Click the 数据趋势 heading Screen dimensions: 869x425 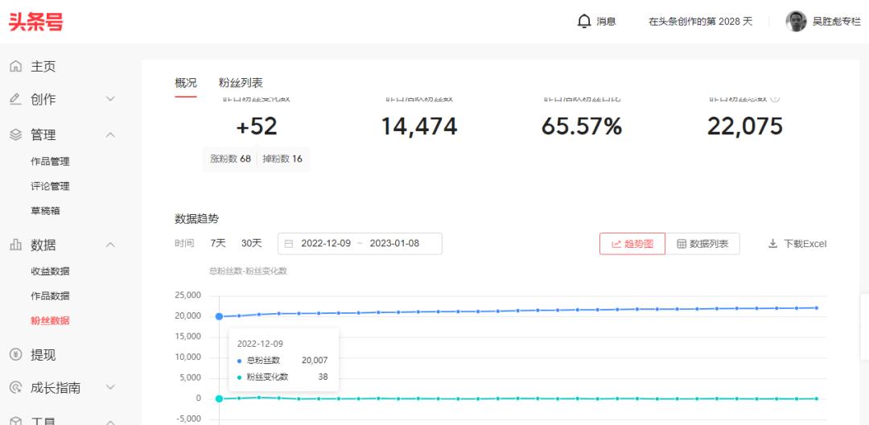pos(197,219)
